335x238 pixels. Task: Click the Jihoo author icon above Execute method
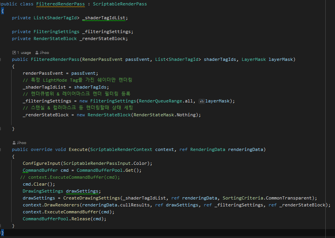coord(14,143)
